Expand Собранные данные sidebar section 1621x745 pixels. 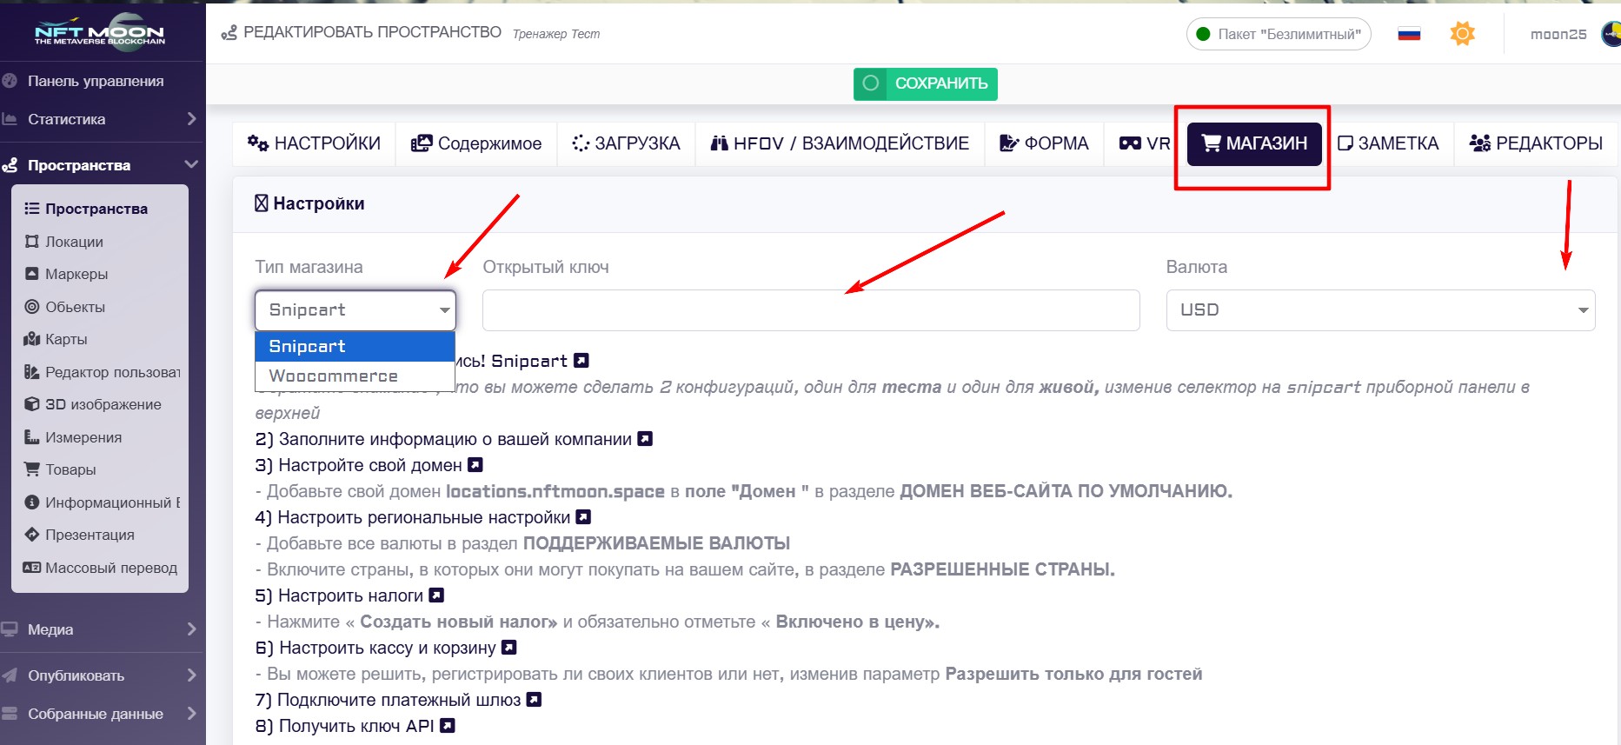coord(101,714)
